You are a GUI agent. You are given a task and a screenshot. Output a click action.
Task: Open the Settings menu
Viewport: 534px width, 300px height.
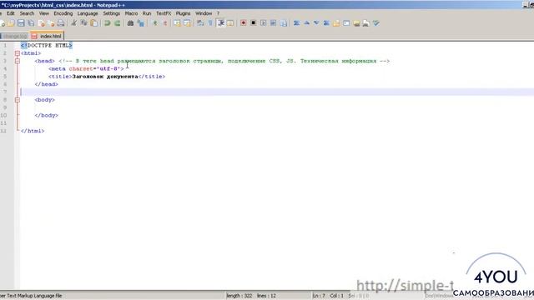(x=111, y=13)
